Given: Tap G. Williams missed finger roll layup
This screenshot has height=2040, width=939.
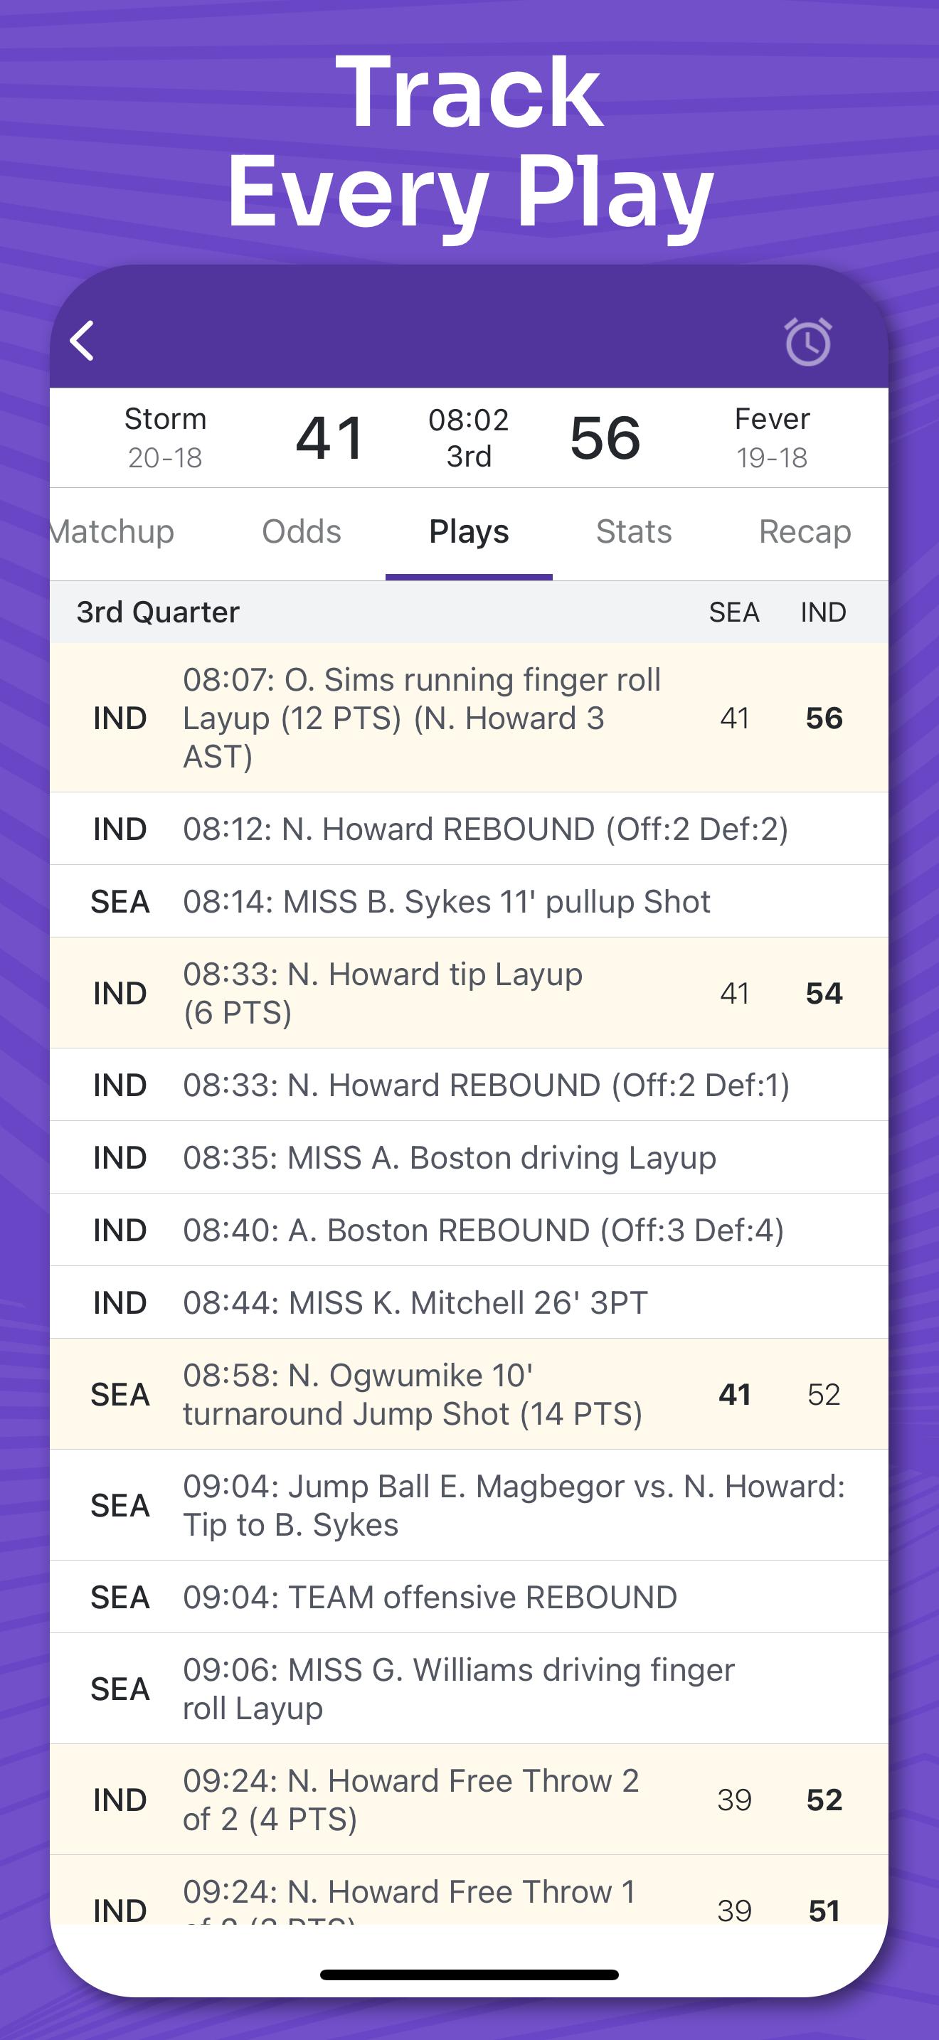Looking at the screenshot, I should coord(458,1689).
